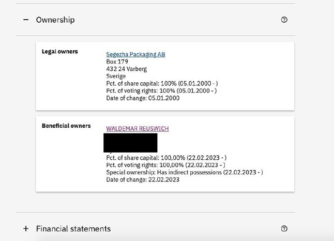Click the Financial statements heading text
The width and height of the screenshot is (334, 241).
click(x=73, y=229)
